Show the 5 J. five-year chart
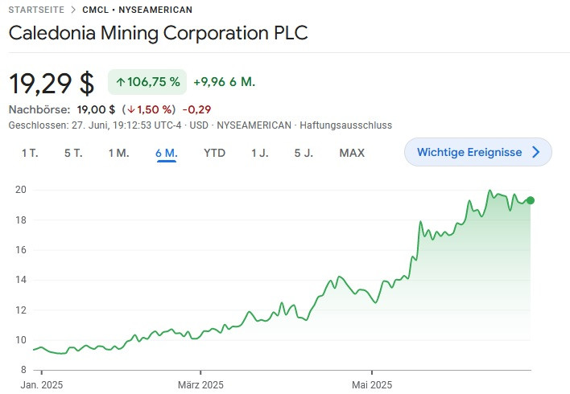570x394 pixels. 303,153
